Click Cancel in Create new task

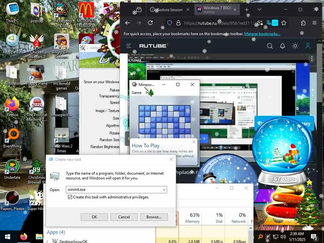click(124, 217)
